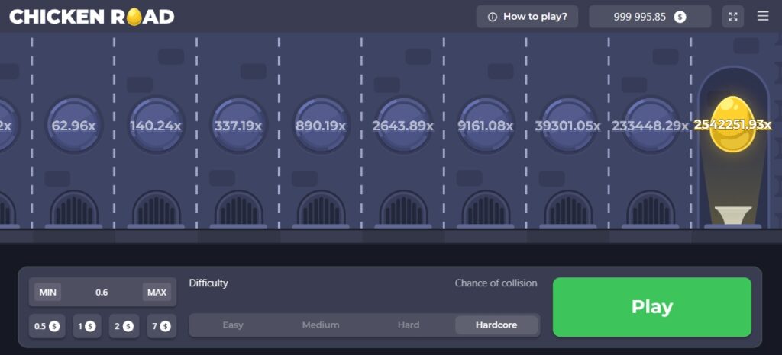Screen dimensions: 782x355
Task: Click the balance dollar coin icon
Action: coord(680,17)
